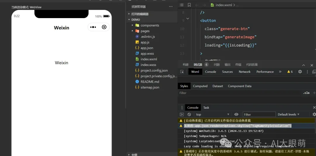Open the top context selector dropdown
The image size is (316, 156).
click(x=212, y=115)
